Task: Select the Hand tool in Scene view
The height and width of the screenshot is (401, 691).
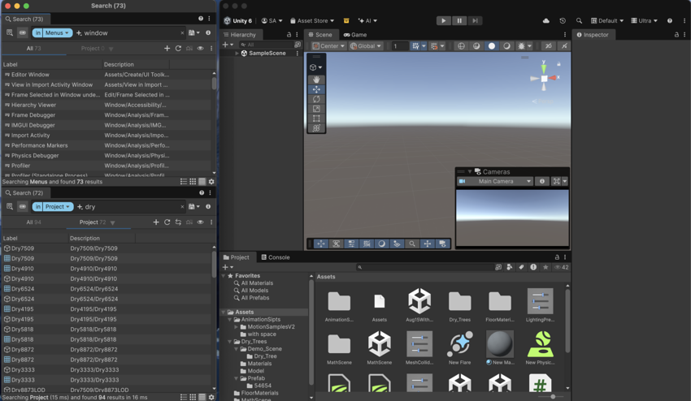Action: tap(316, 80)
